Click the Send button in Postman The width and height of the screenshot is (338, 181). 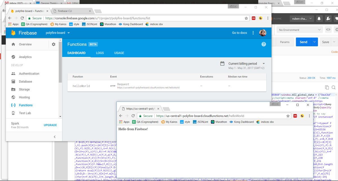coord(303,42)
